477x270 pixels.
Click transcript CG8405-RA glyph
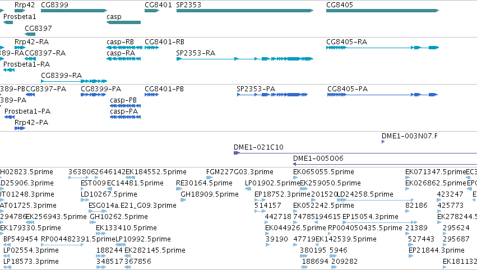click(x=383, y=48)
